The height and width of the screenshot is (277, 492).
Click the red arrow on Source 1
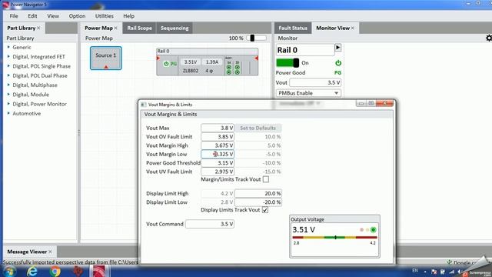(x=106, y=67)
